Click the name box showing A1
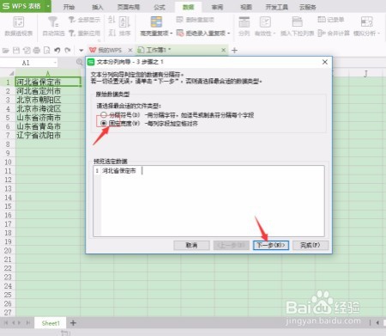The width and height of the screenshot is (386, 336). 26,63
